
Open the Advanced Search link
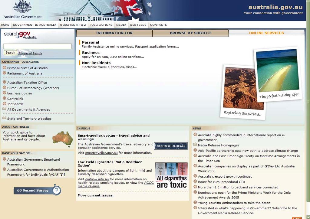click(x=30, y=53)
